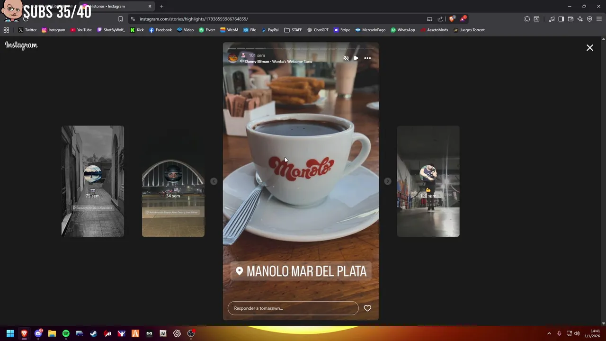
Task: Open a new browser tab
Action: coord(161,6)
